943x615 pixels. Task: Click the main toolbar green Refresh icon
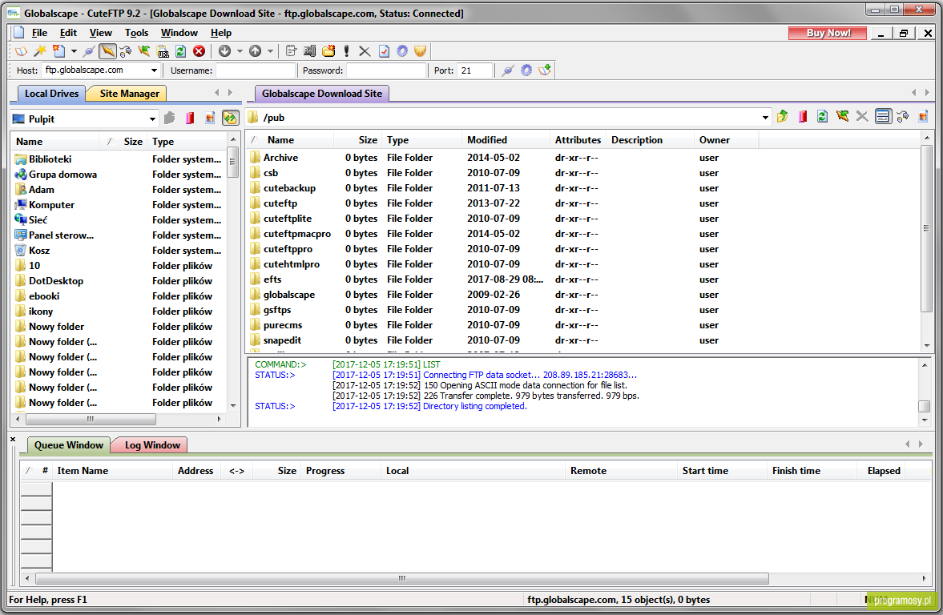(x=180, y=51)
